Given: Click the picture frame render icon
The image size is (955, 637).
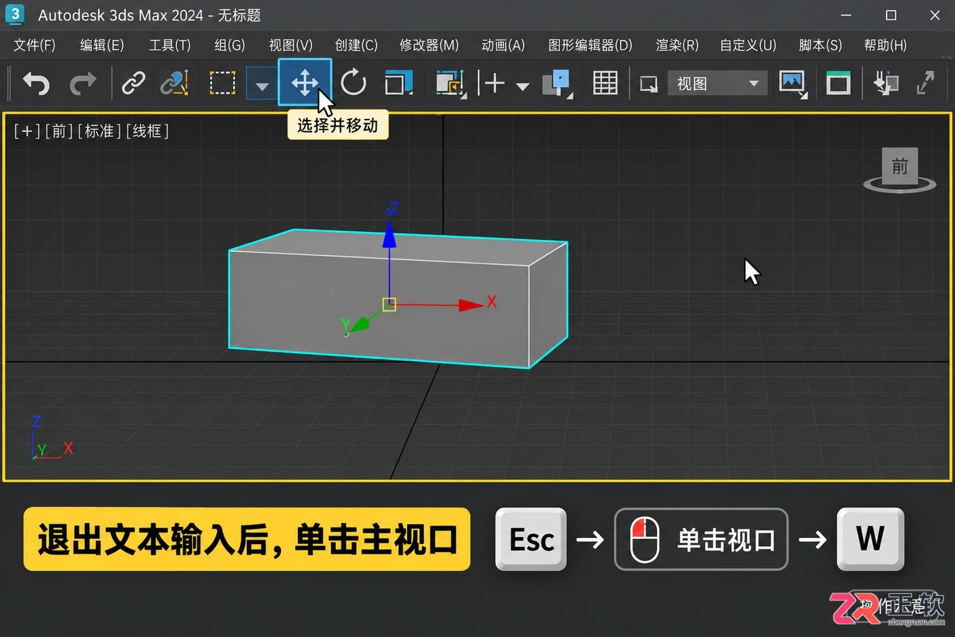Looking at the screenshot, I should [x=793, y=84].
